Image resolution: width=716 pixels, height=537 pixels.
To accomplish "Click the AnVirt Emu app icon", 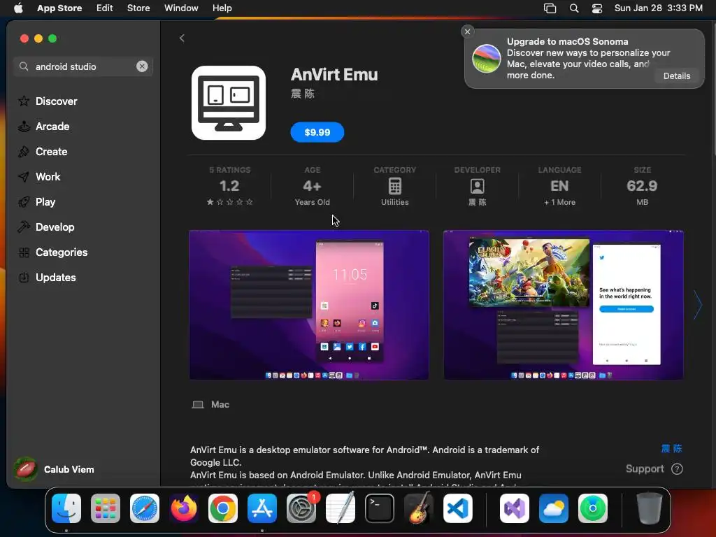I will click(229, 103).
